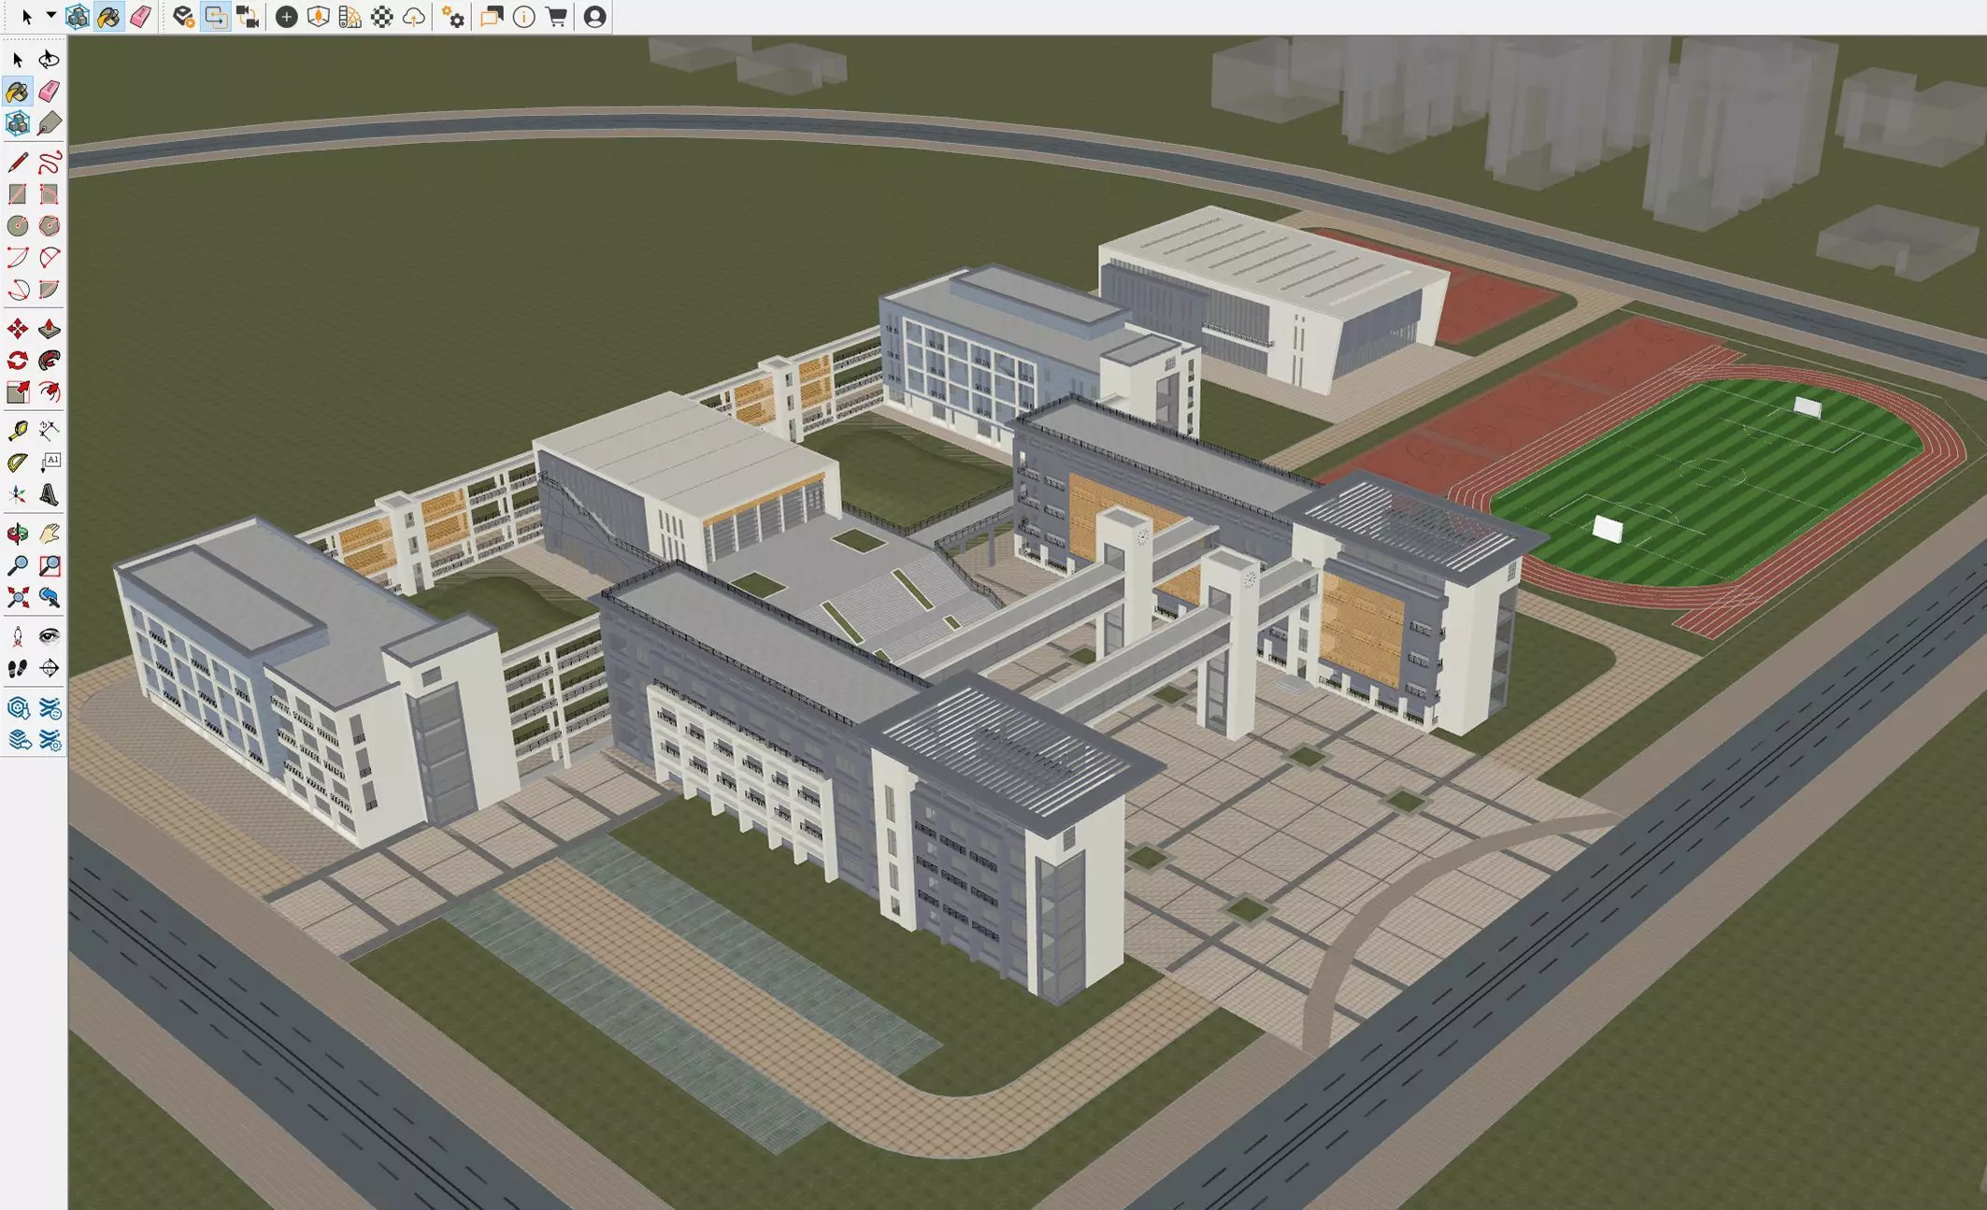This screenshot has height=1210, width=1987.
Task: Select the Text label tool
Action: coord(49,463)
